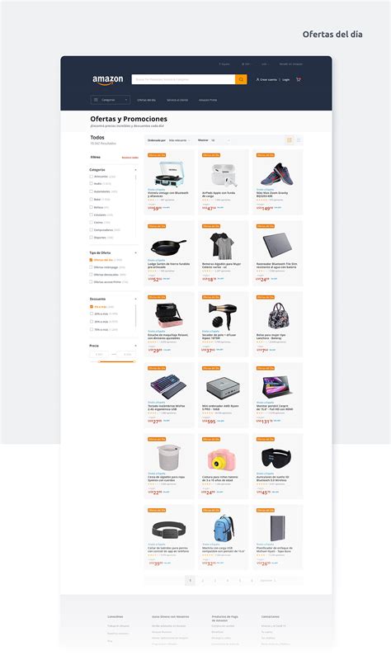The width and height of the screenshot is (391, 665).
Task: Switch to grid view layout icon
Action: coord(290,140)
